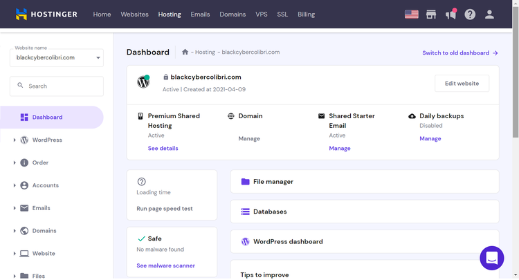Click the Domain globe icon in card
The height and width of the screenshot is (280, 519).
(x=231, y=116)
